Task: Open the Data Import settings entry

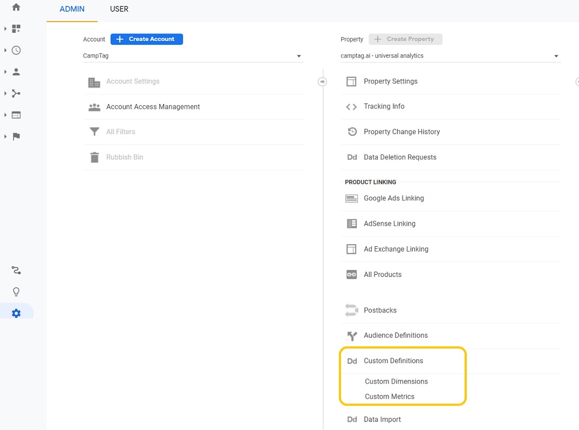Action: tap(383, 419)
